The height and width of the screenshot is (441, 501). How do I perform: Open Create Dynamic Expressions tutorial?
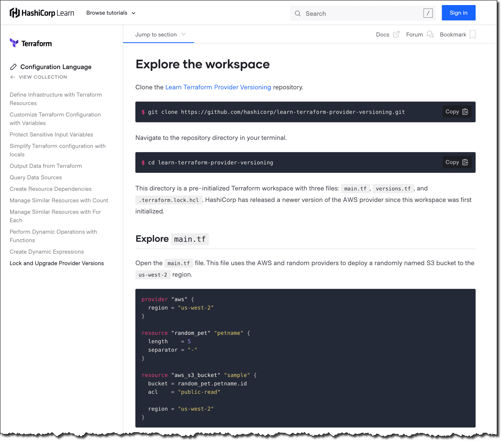point(47,252)
